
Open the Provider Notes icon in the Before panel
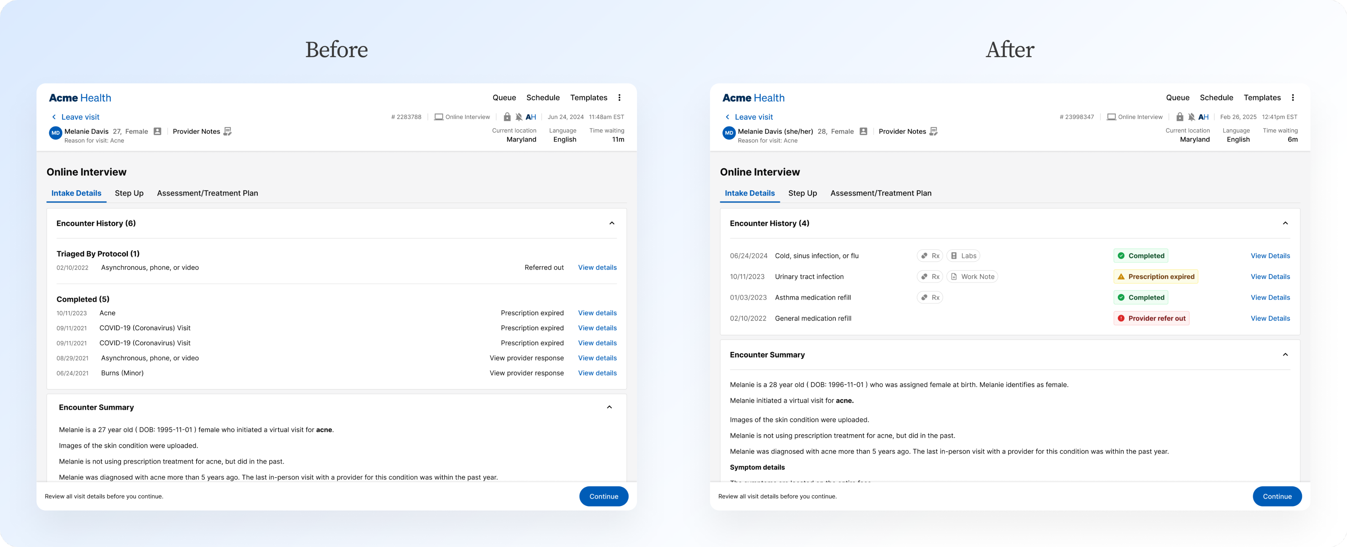point(228,131)
